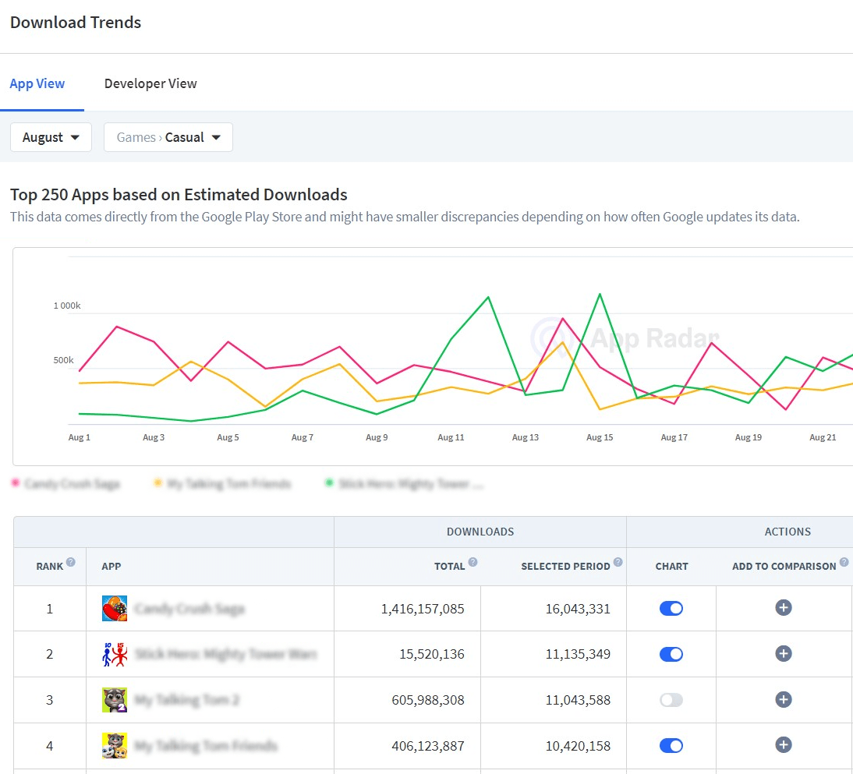Click the Tom Friends app icon in row 4
Viewport: 853px width, 774px height.
point(115,745)
